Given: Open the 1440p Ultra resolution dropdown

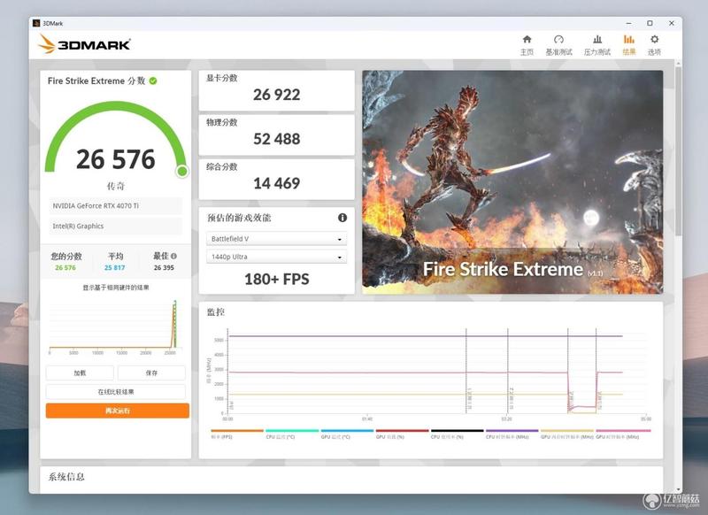Looking at the screenshot, I should click(276, 257).
